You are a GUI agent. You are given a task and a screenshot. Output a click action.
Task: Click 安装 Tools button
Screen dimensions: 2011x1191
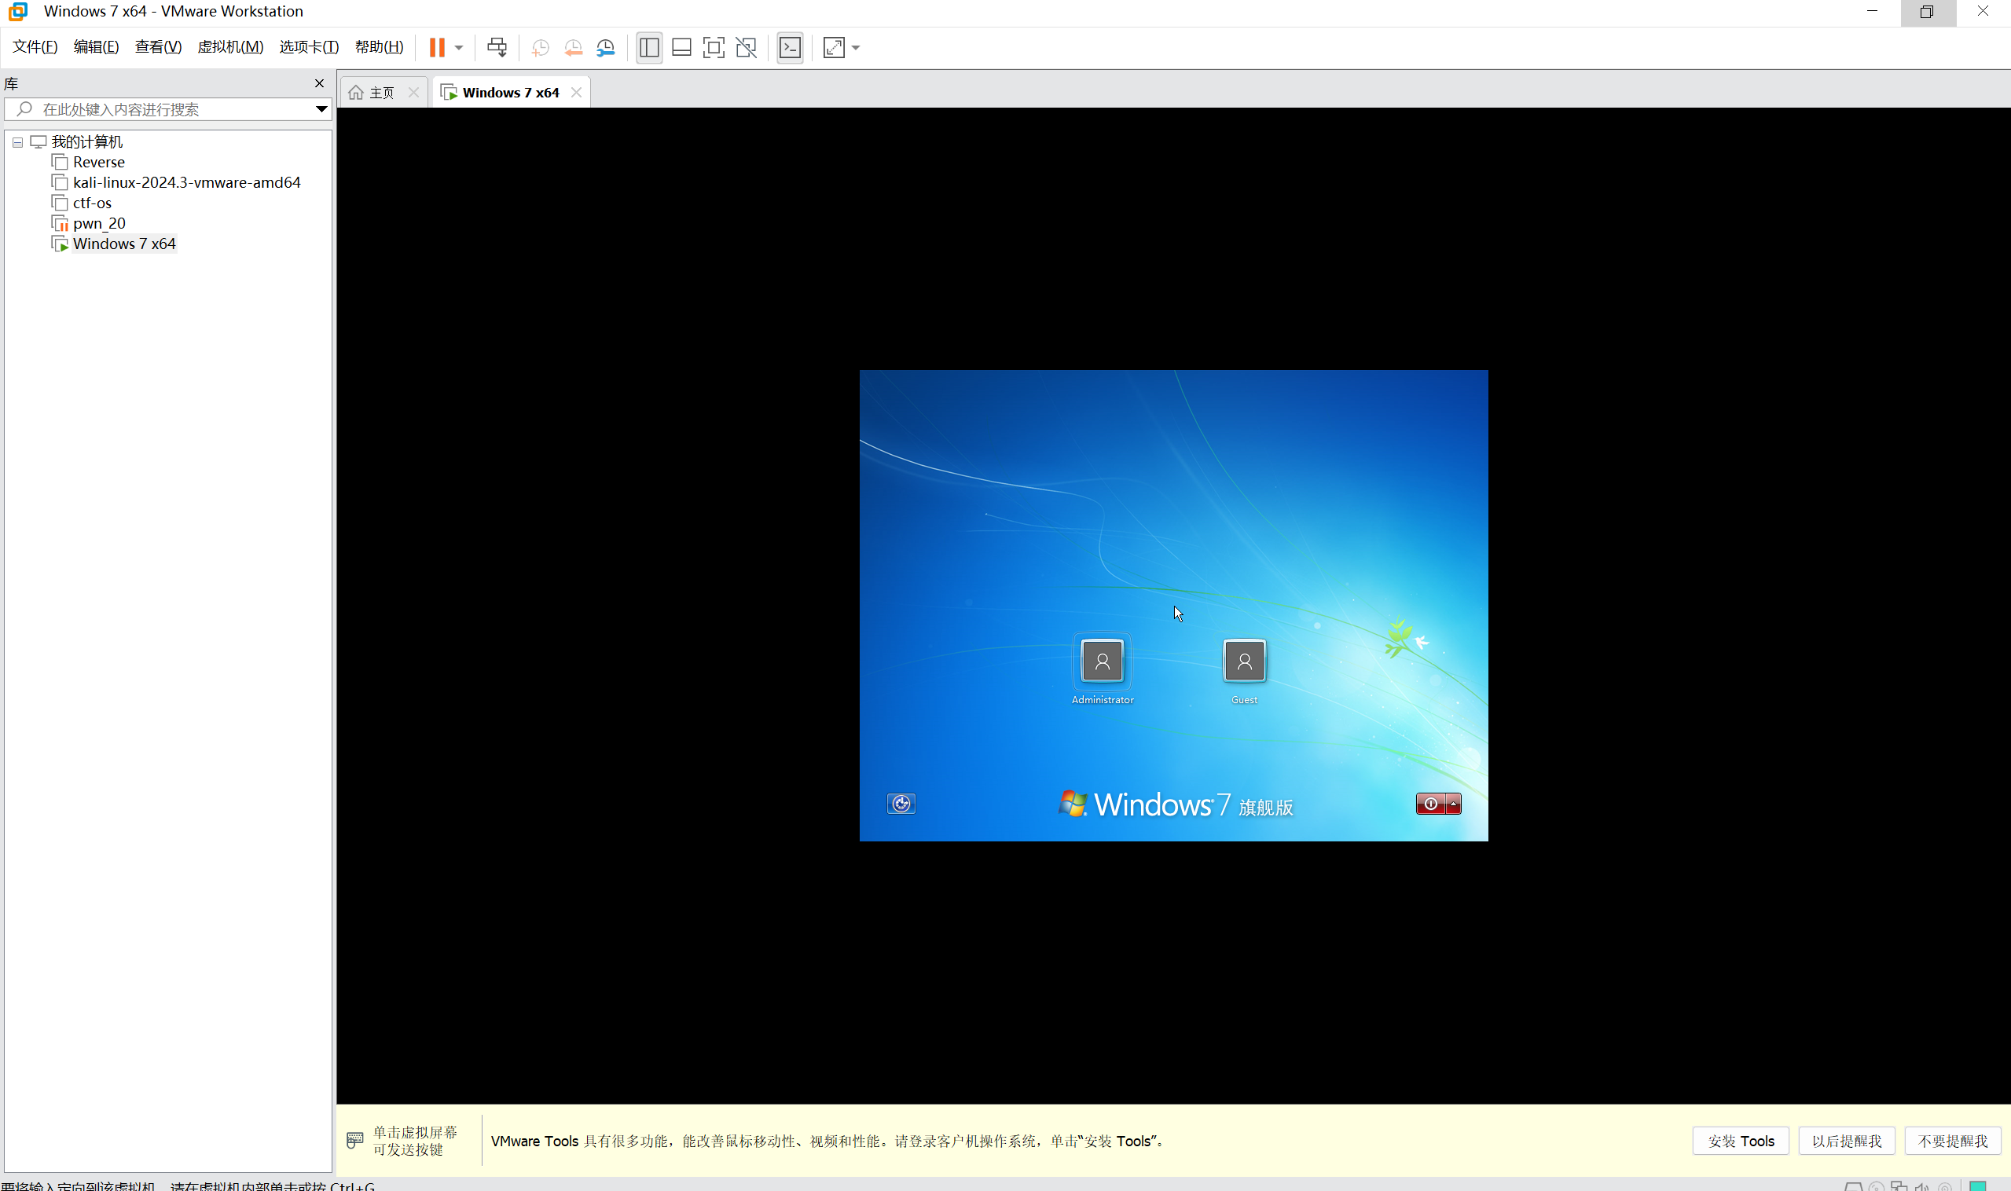pyautogui.click(x=1741, y=1142)
